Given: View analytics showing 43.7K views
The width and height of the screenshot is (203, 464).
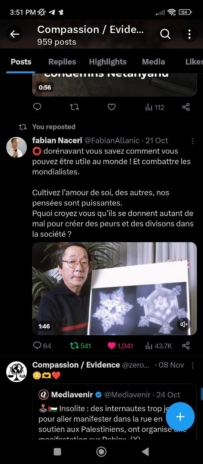Looking at the screenshot, I should pyautogui.click(x=158, y=346).
